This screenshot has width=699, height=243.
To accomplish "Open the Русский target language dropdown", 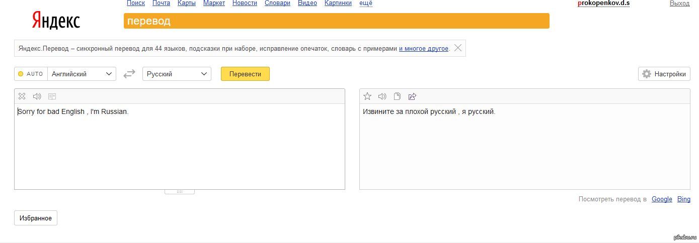I will click(x=177, y=74).
